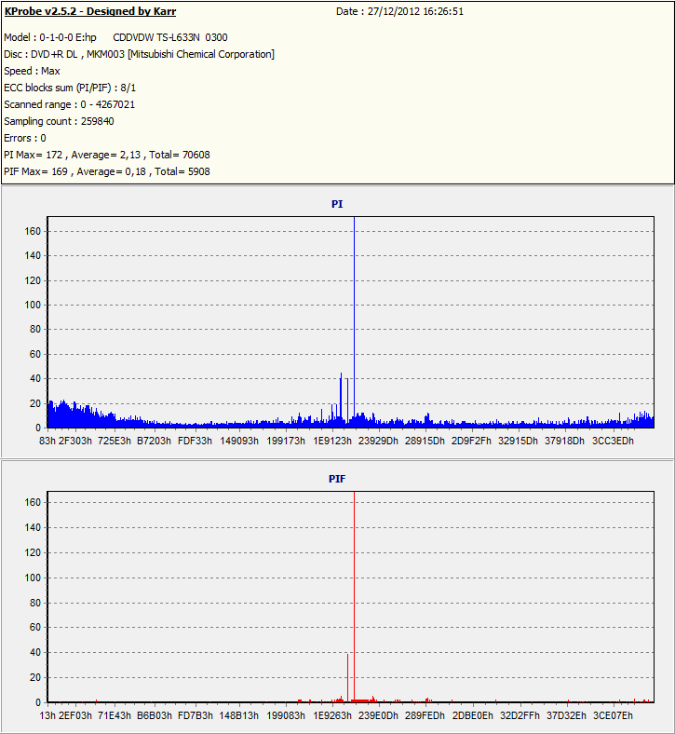Select the 199083h axis label
Image resolution: width=675 pixels, height=734 pixels.
(x=285, y=715)
